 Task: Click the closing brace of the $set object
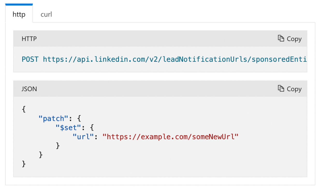coord(58,146)
